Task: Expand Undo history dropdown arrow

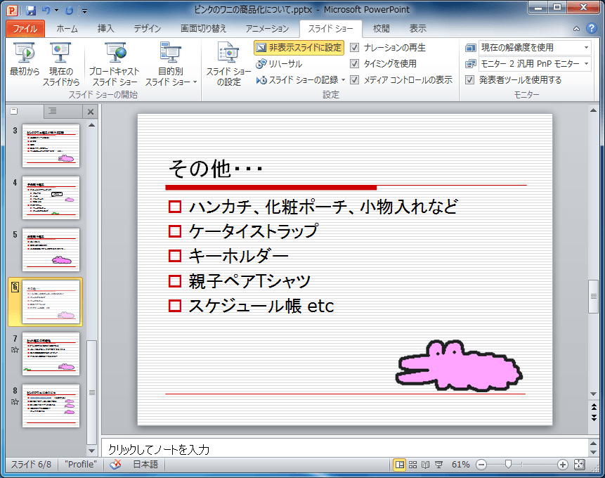Action: 56,11
